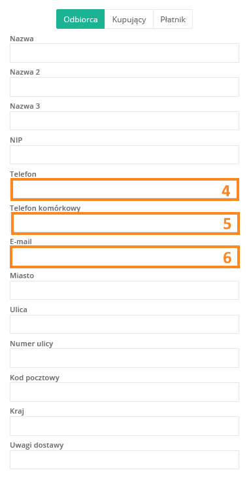Click the Kod pocztowy field

[124, 392]
